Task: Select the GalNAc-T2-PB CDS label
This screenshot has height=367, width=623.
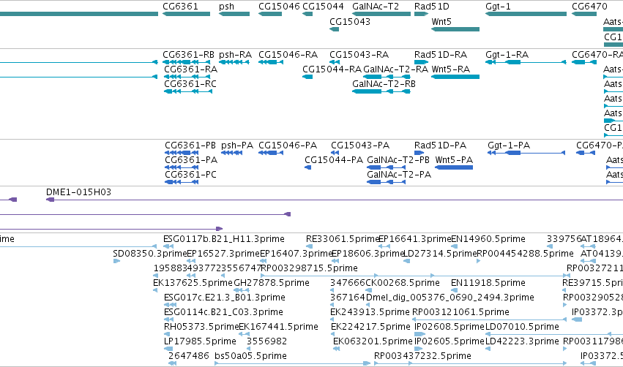Action: click(x=398, y=160)
